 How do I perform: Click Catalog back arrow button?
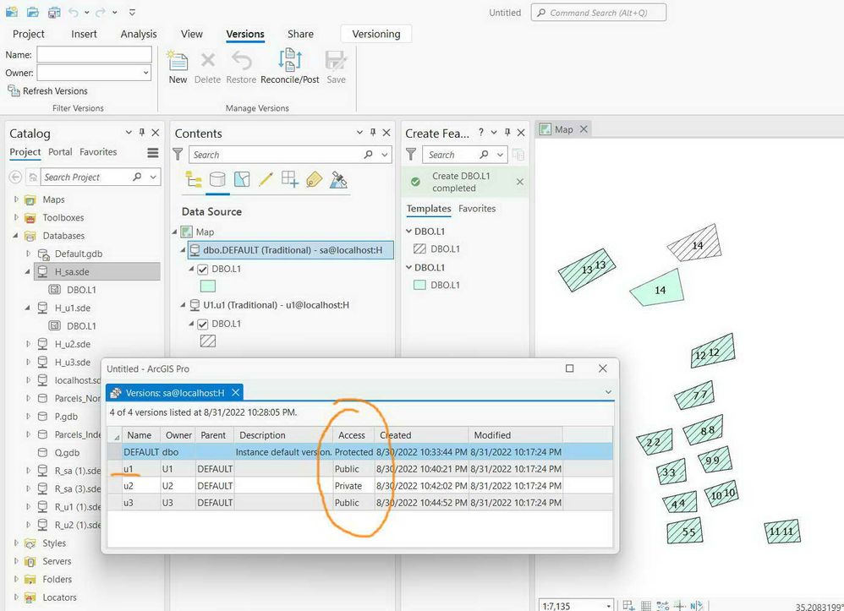pyautogui.click(x=15, y=177)
